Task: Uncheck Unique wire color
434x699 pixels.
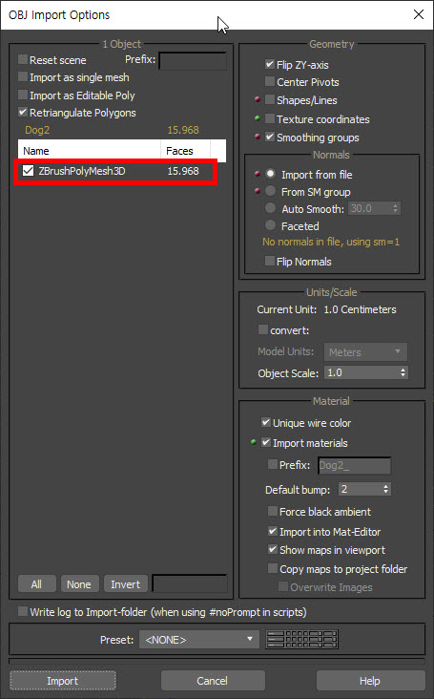Action: (x=266, y=422)
